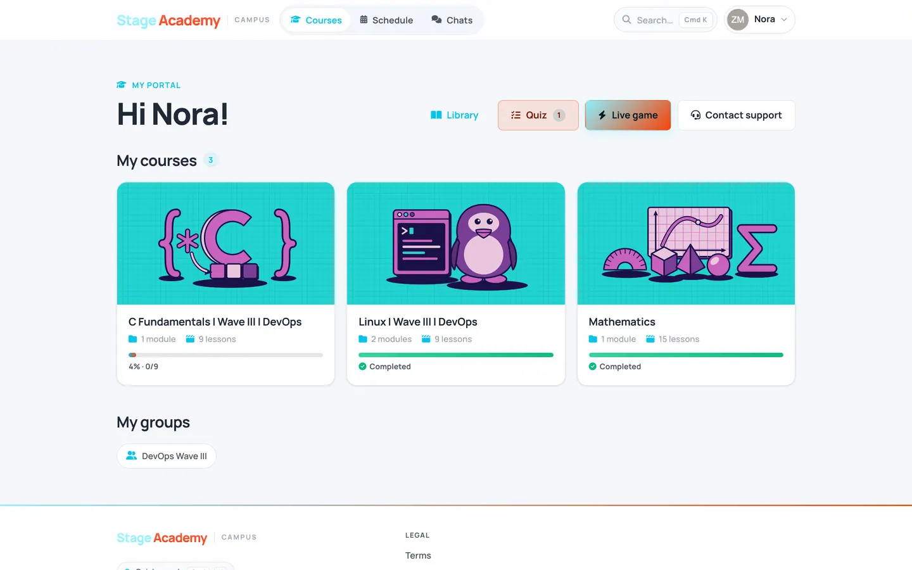Click the lessons icon by 9 lessons in Linux
This screenshot has height=570, width=912.
[x=426, y=339]
